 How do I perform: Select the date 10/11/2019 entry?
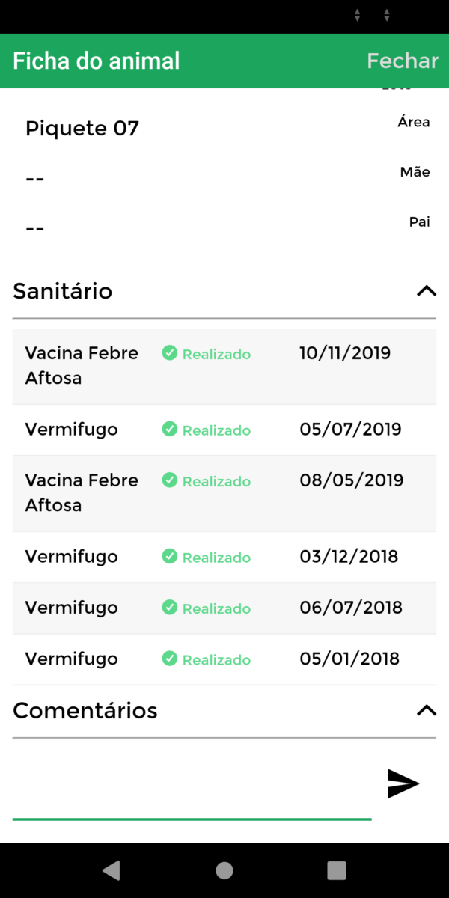(x=345, y=352)
